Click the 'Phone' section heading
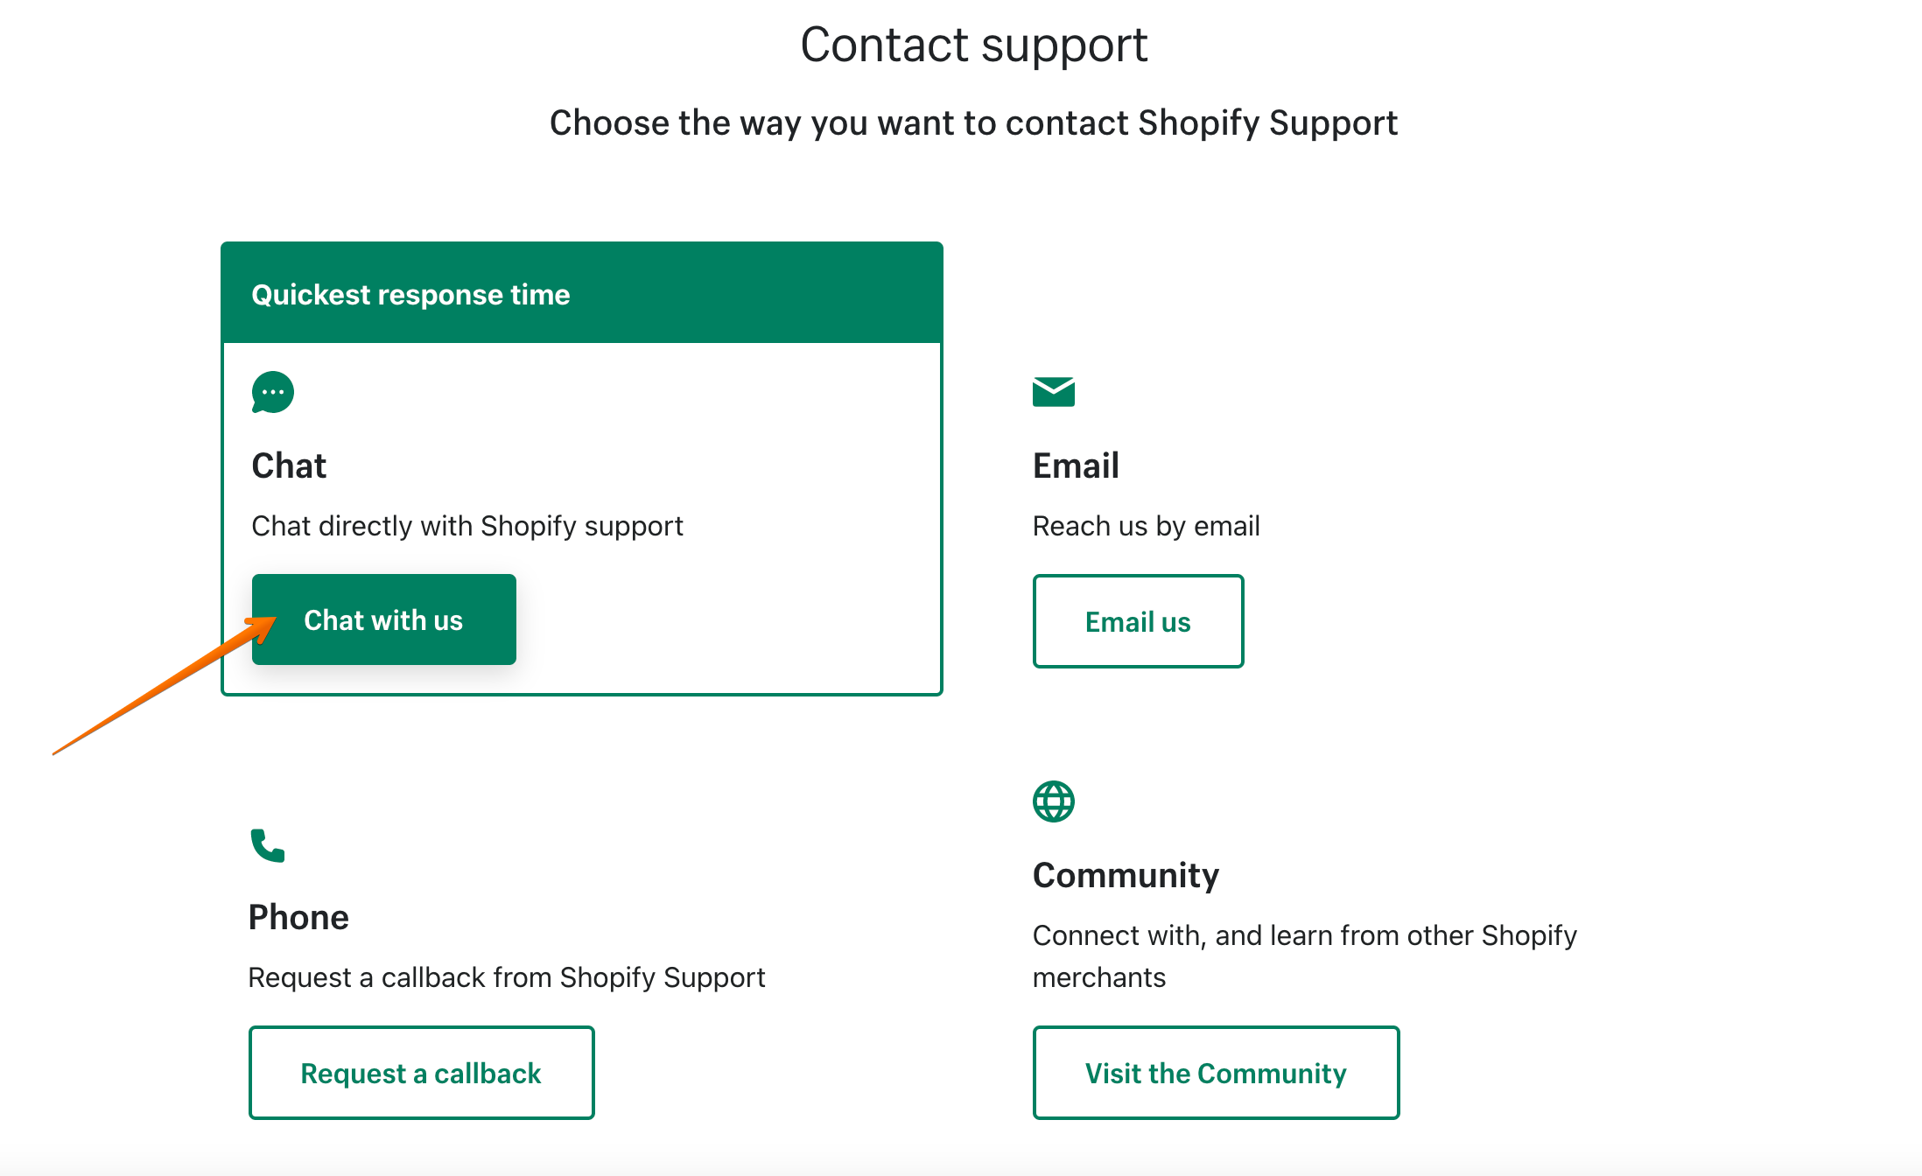The width and height of the screenshot is (1922, 1176). (298, 917)
